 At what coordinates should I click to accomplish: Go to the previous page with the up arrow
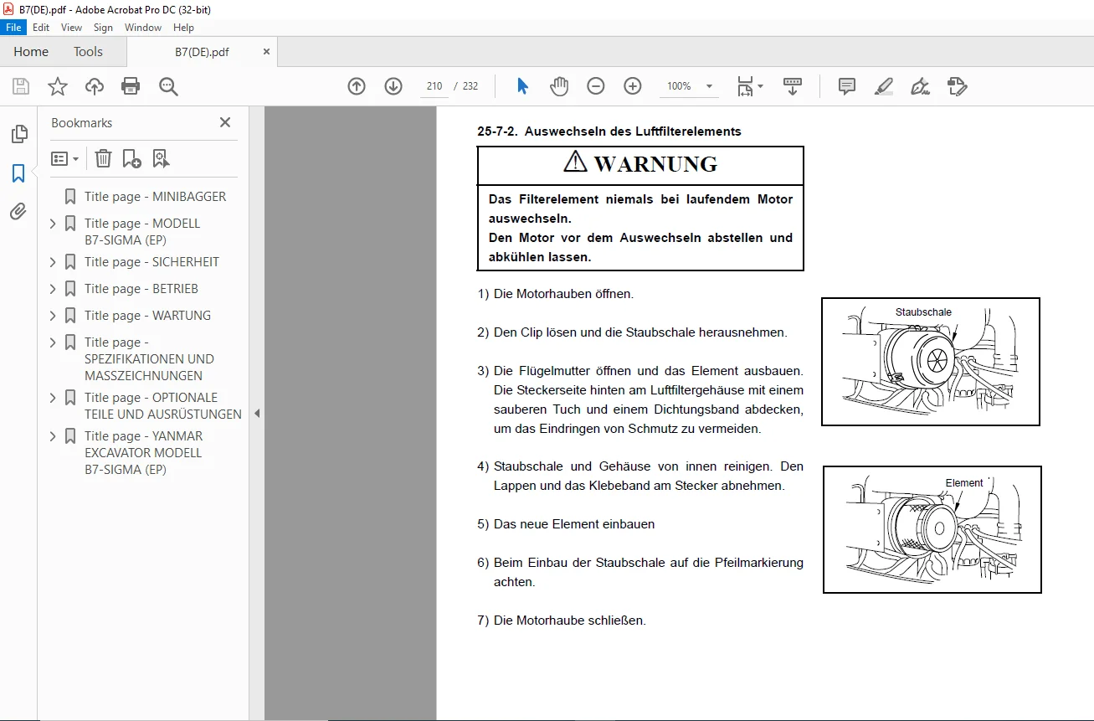coord(357,86)
